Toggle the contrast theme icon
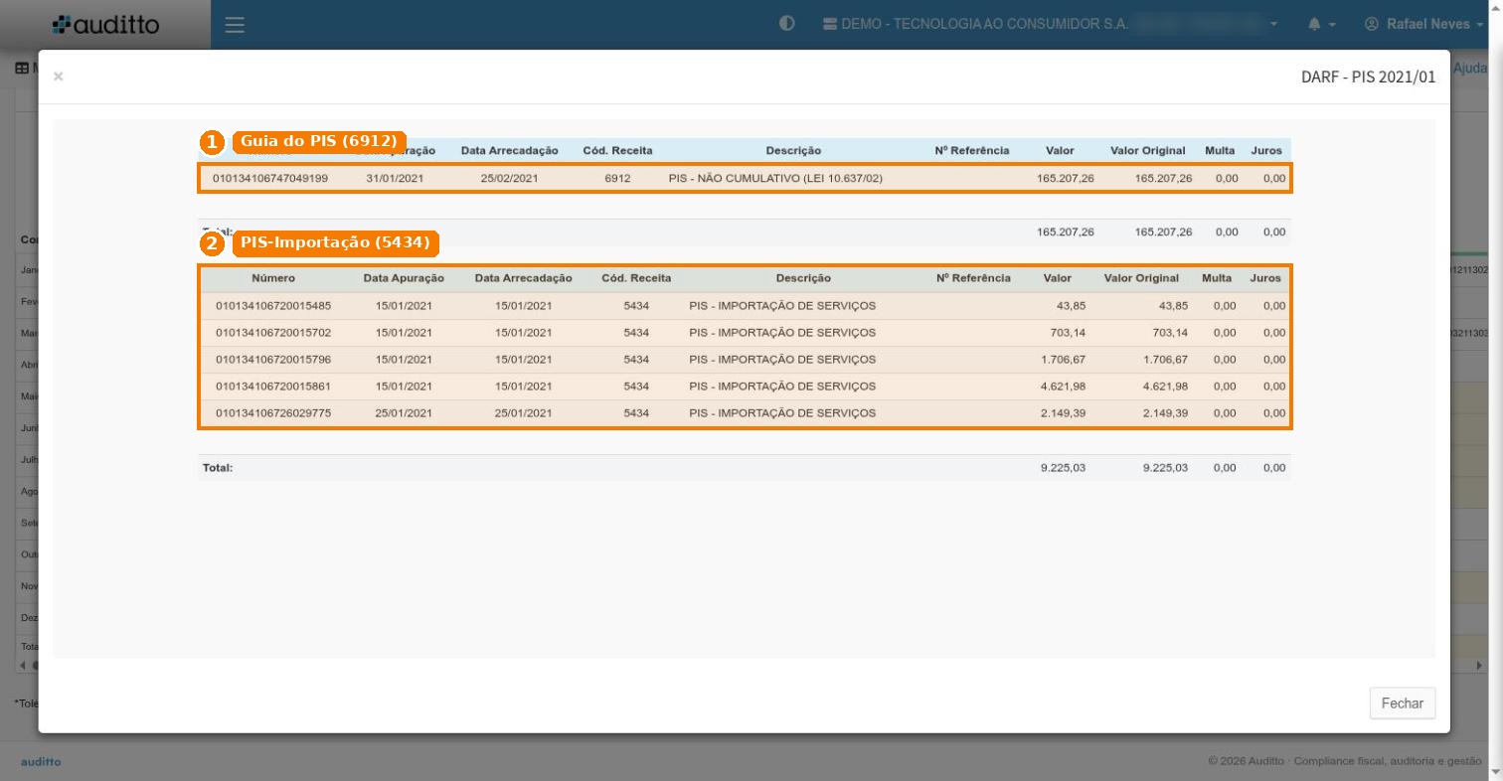This screenshot has height=781, width=1503. click(787, 24)
